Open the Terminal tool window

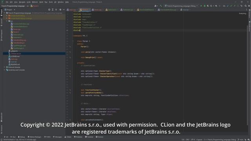point(89,137)
